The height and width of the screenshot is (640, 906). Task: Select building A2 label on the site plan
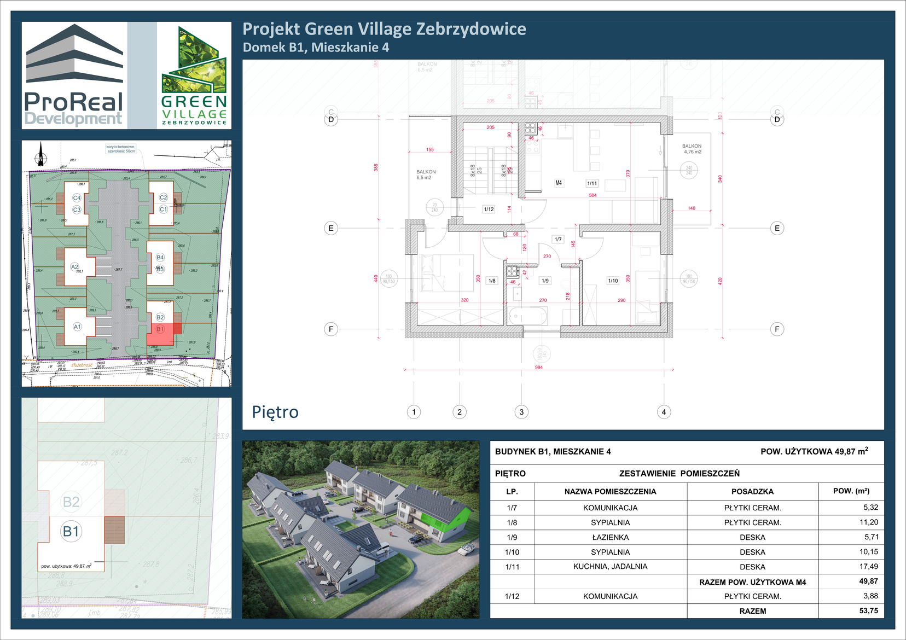(75, 266)
